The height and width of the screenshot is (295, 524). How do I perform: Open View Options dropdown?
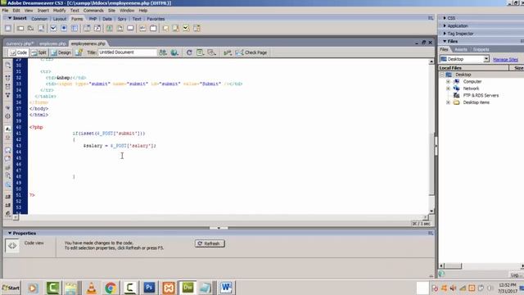pyautogui.click(x=200, y=52)
